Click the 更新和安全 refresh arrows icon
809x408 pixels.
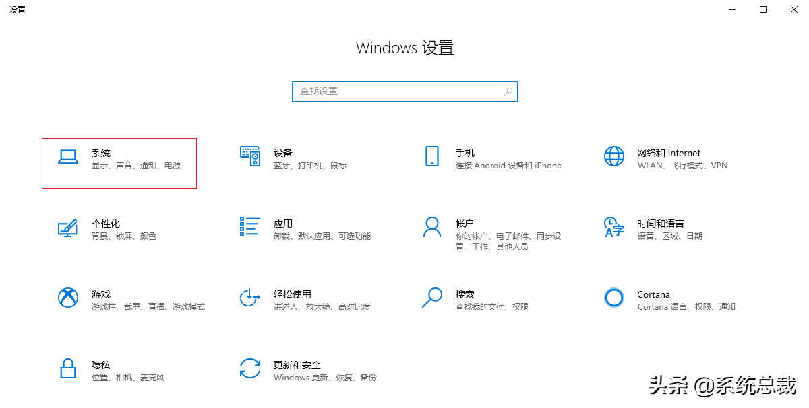pyautogui.click(x=250, y=368)
